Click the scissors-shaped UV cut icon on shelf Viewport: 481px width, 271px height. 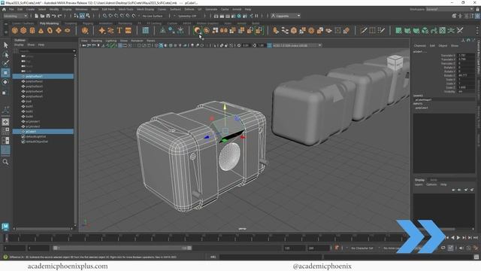pyautogui.click(x=460, y=30)
